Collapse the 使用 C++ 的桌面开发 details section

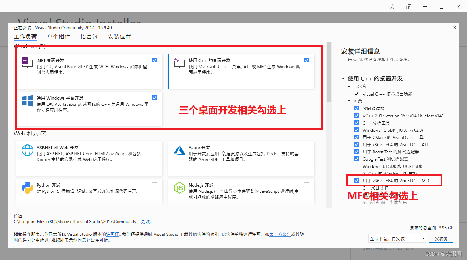pyautogui.click(x=343, y=78)
